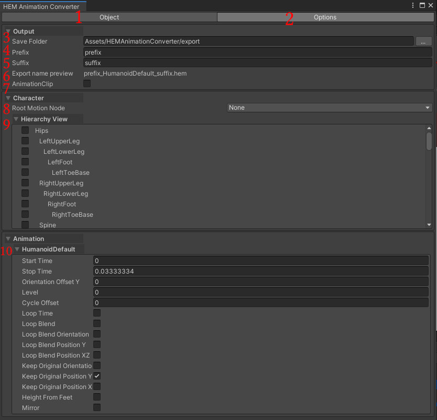
Task: Open the Root Motion Node dropdown
Action: tap(330, 108)
